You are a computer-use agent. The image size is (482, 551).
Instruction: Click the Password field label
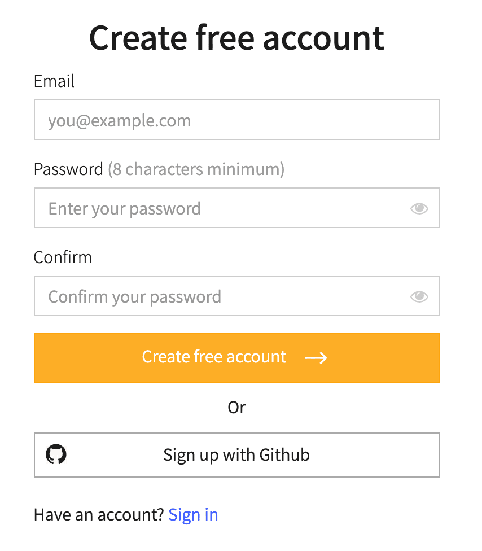click(68, 169)
